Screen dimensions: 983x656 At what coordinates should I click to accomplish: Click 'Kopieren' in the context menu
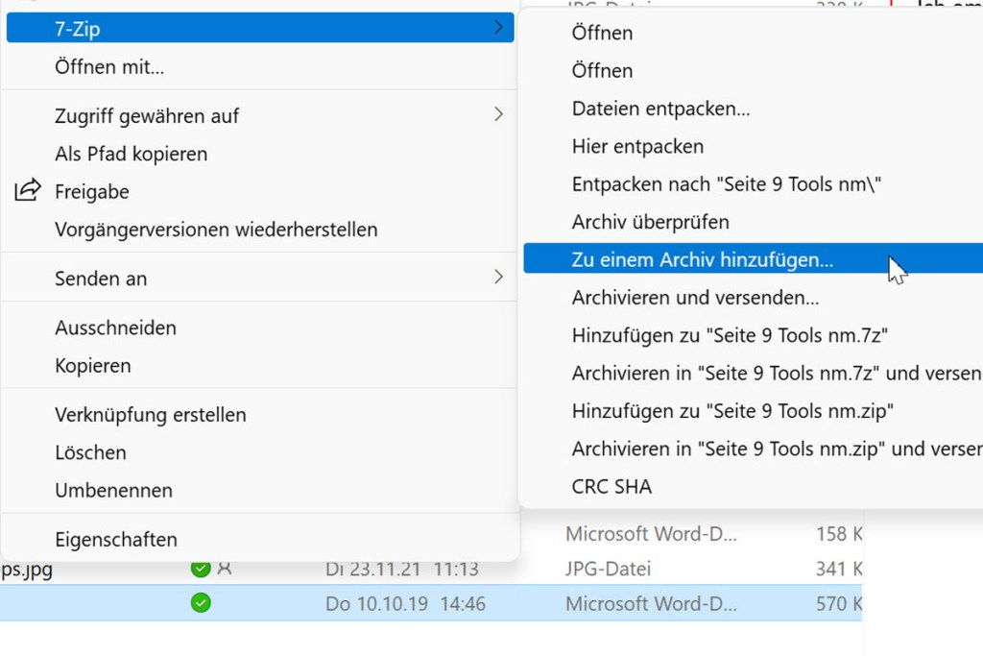pos(93,366)
